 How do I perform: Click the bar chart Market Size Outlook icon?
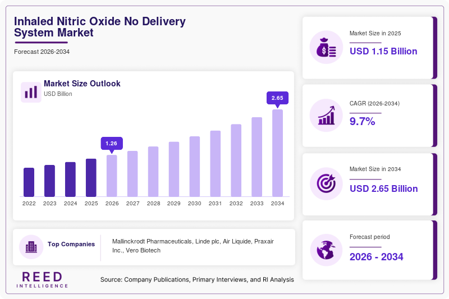[31, 92]
